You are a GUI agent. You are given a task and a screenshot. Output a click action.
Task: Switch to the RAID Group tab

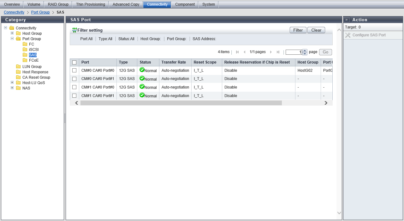tap(58, 4)
